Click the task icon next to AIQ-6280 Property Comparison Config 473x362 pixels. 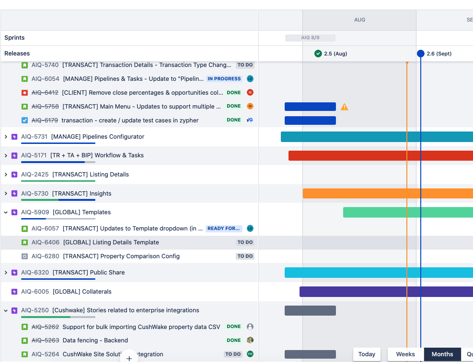[24, 256]
